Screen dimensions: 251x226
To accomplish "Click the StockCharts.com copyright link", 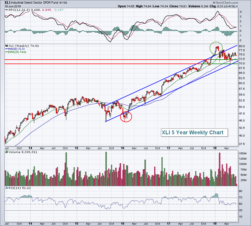I will 225,3.
